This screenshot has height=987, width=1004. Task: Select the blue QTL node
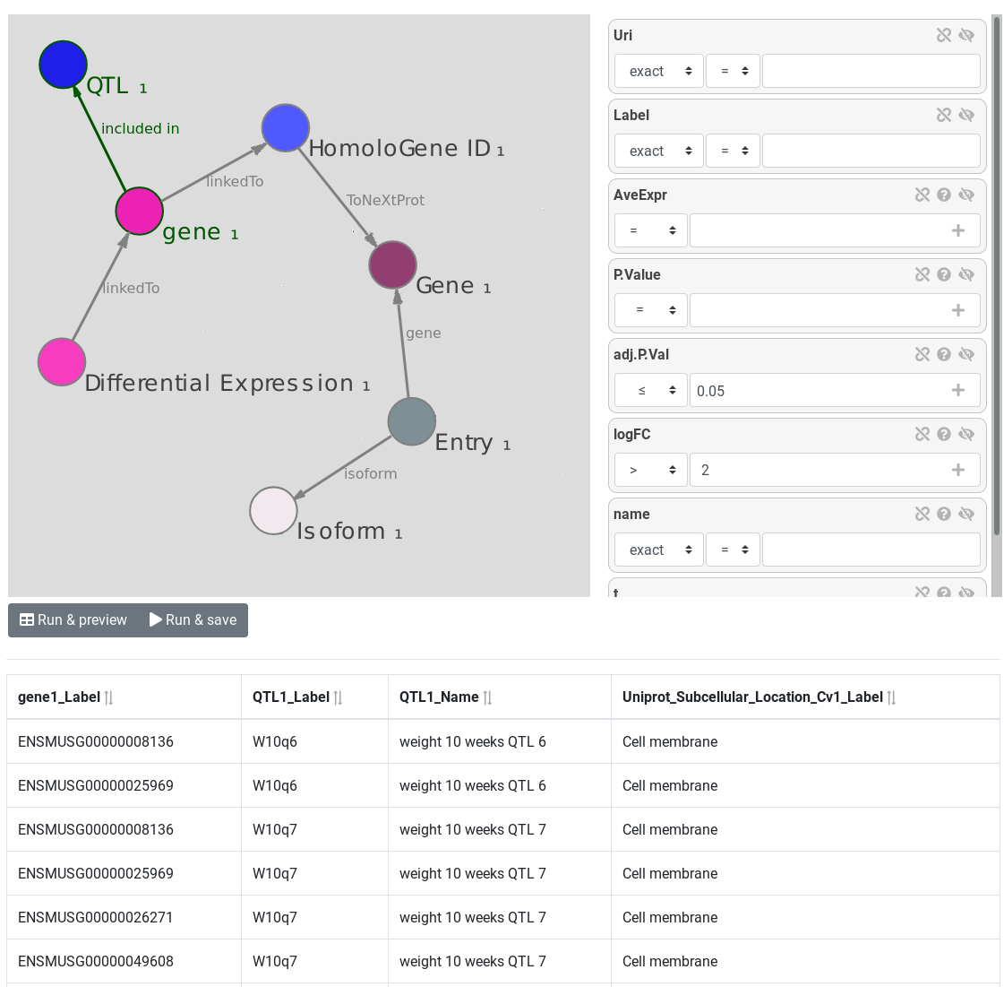point(63,65)
